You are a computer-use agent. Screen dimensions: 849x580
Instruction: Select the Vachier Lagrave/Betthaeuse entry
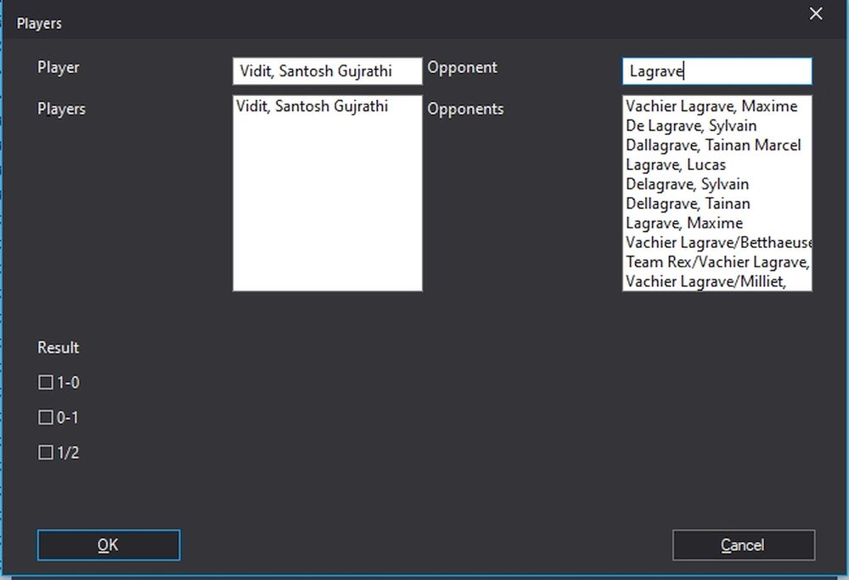(x=717, y=243)
